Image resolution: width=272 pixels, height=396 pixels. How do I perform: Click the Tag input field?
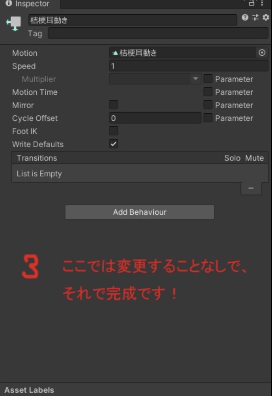pyautogui.click(x=158, y=33)
